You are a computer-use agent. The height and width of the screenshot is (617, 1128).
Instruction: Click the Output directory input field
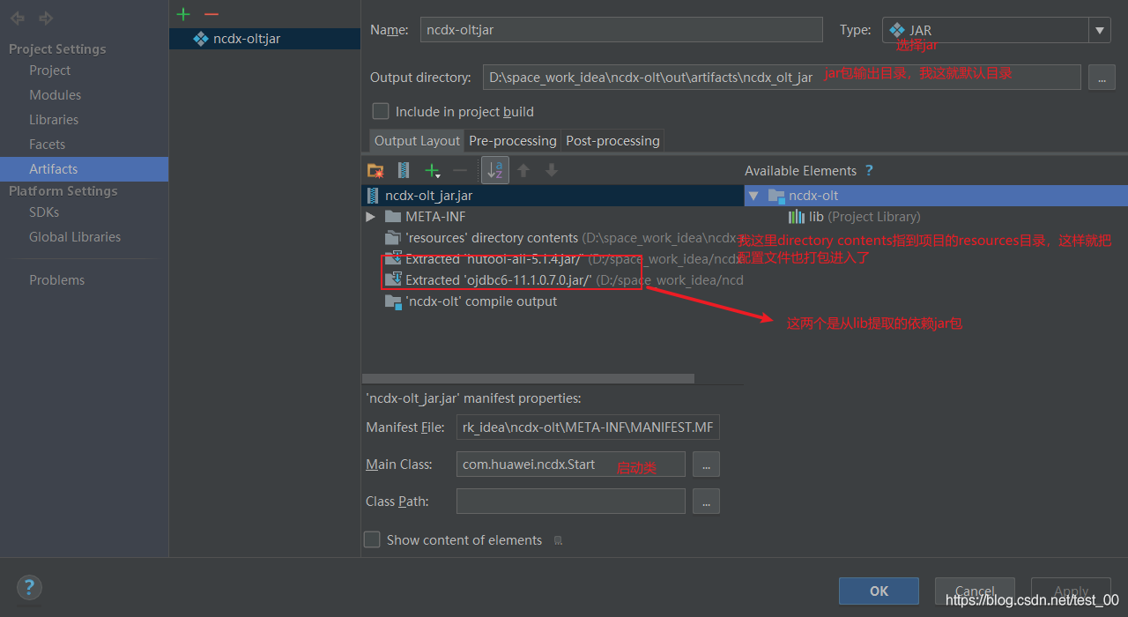point(782,78)
